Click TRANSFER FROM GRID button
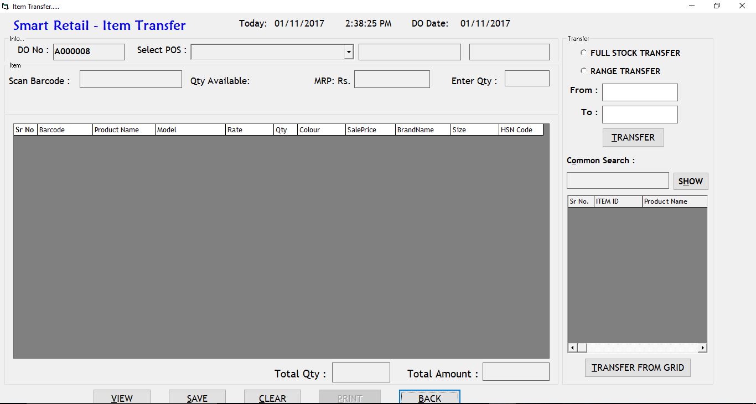The image size is (756, 404). click(x=638, y=367)
